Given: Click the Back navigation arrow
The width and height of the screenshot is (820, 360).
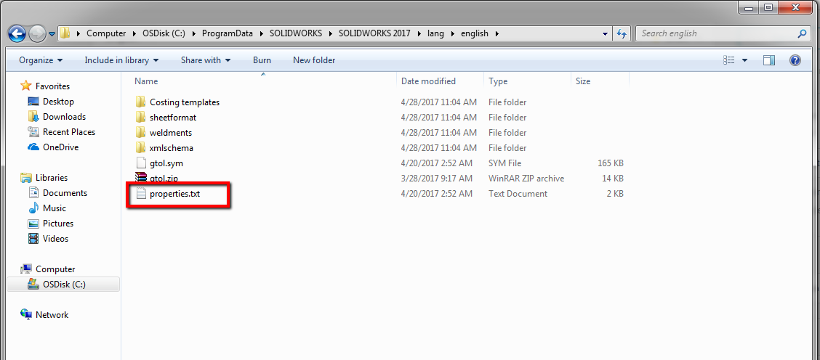Looking at the screenshot, I should coord(17,34).
